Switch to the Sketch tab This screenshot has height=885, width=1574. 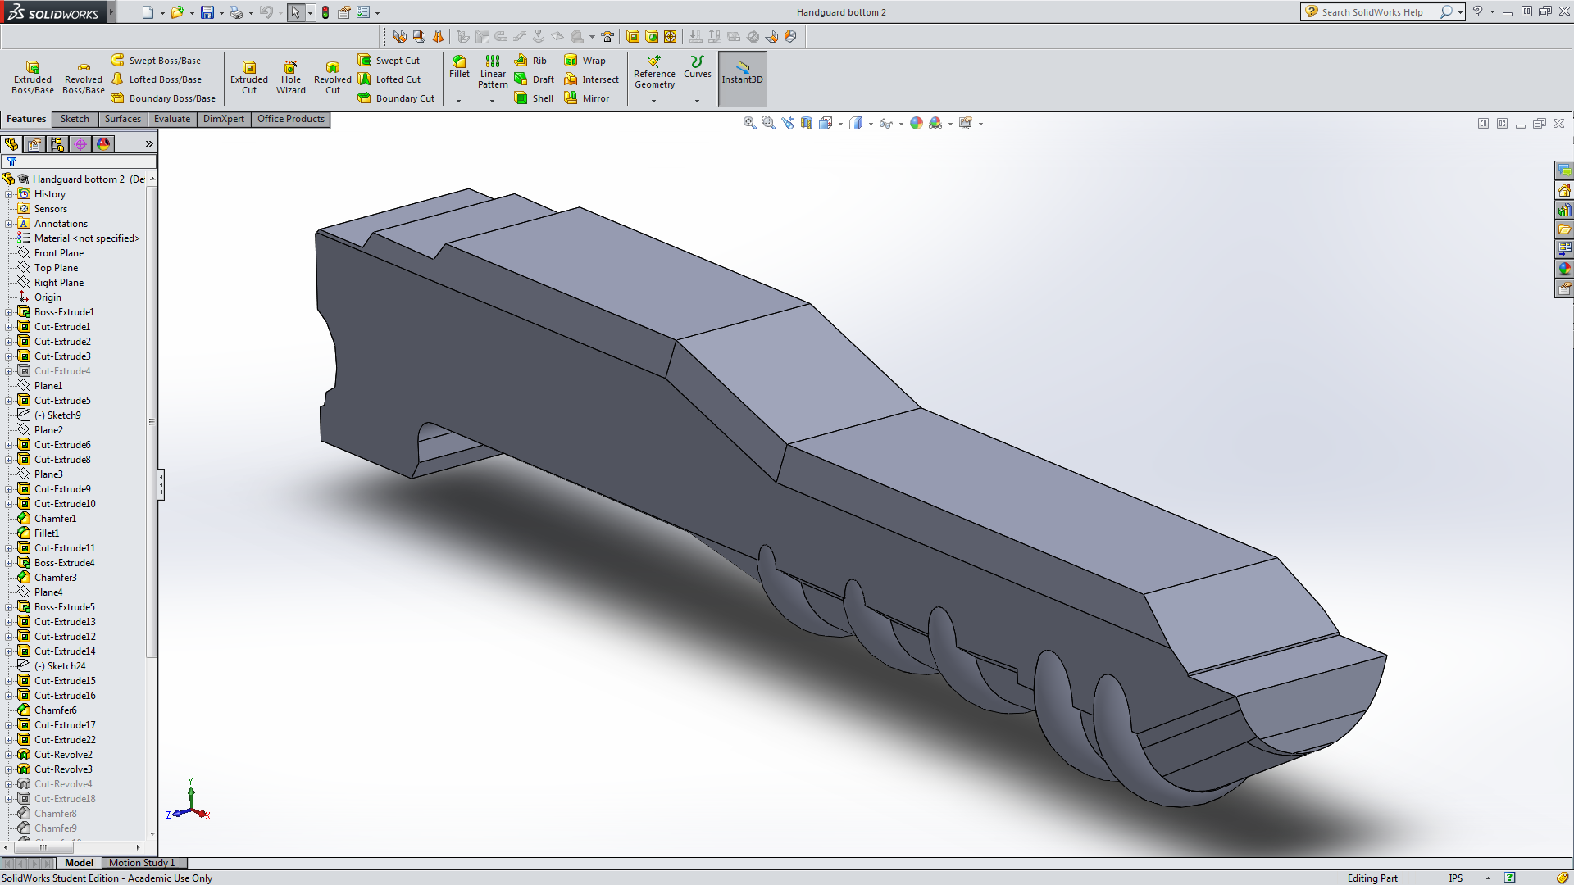click(75, 119)
